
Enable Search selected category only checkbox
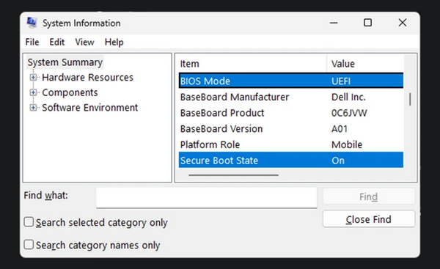pos(29,222)
